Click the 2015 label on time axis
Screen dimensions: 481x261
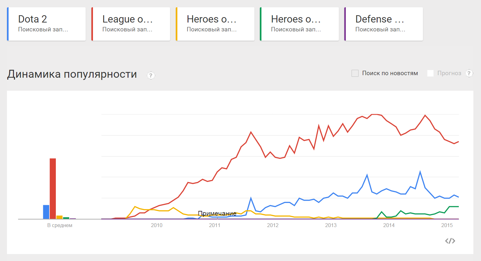point(447,225)
